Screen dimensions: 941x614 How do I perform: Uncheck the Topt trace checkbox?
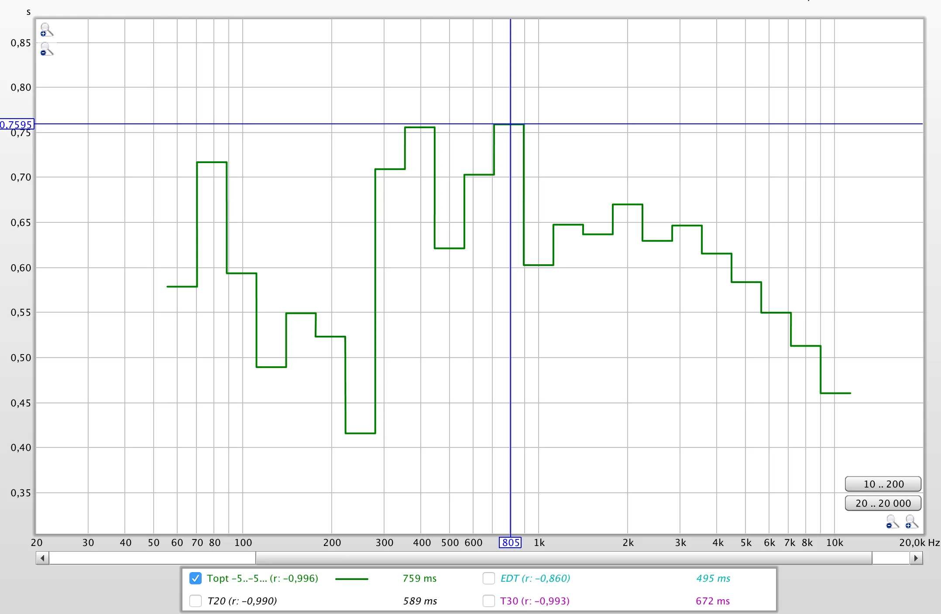point(196,578)
